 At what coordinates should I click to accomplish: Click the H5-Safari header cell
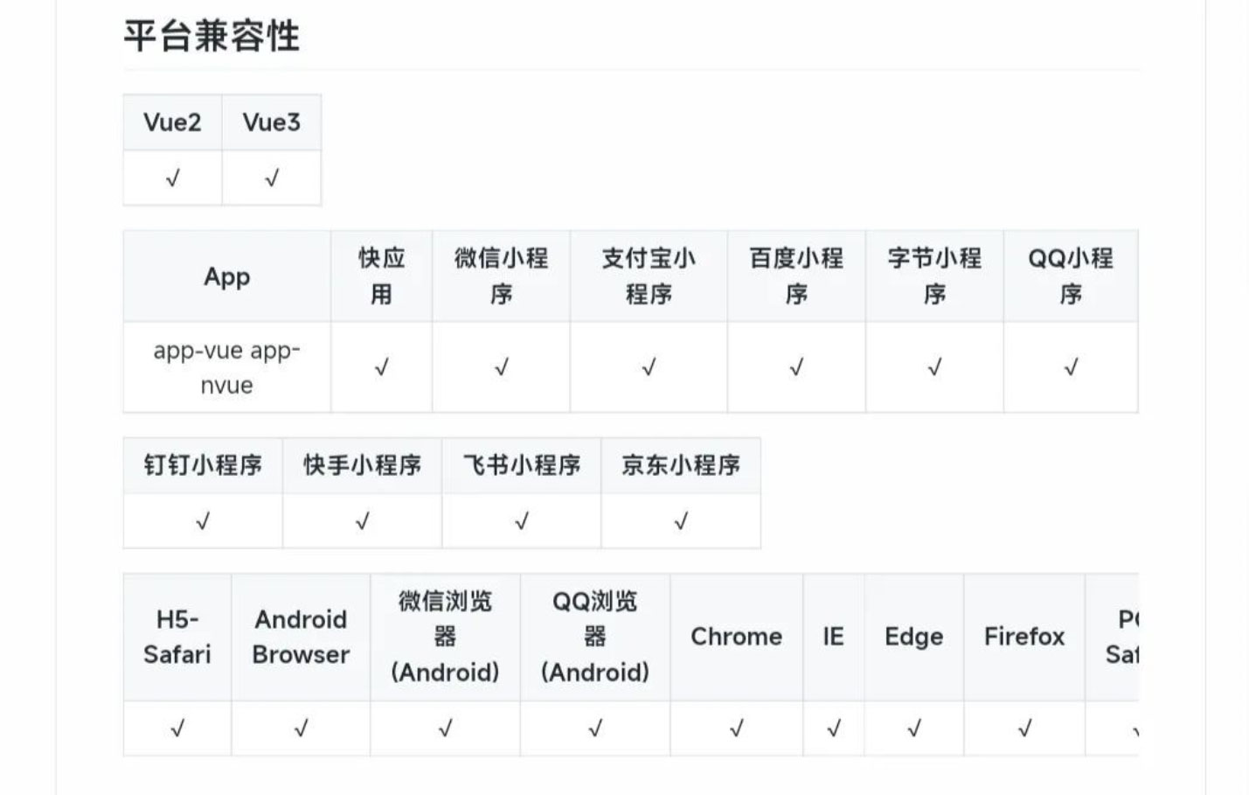click(177, 637)
